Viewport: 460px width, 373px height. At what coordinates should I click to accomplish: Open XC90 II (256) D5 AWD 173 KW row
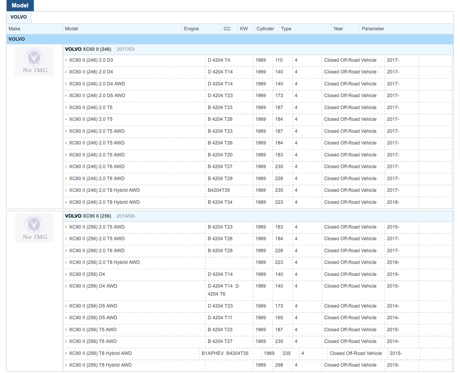[x=258, y=306]
